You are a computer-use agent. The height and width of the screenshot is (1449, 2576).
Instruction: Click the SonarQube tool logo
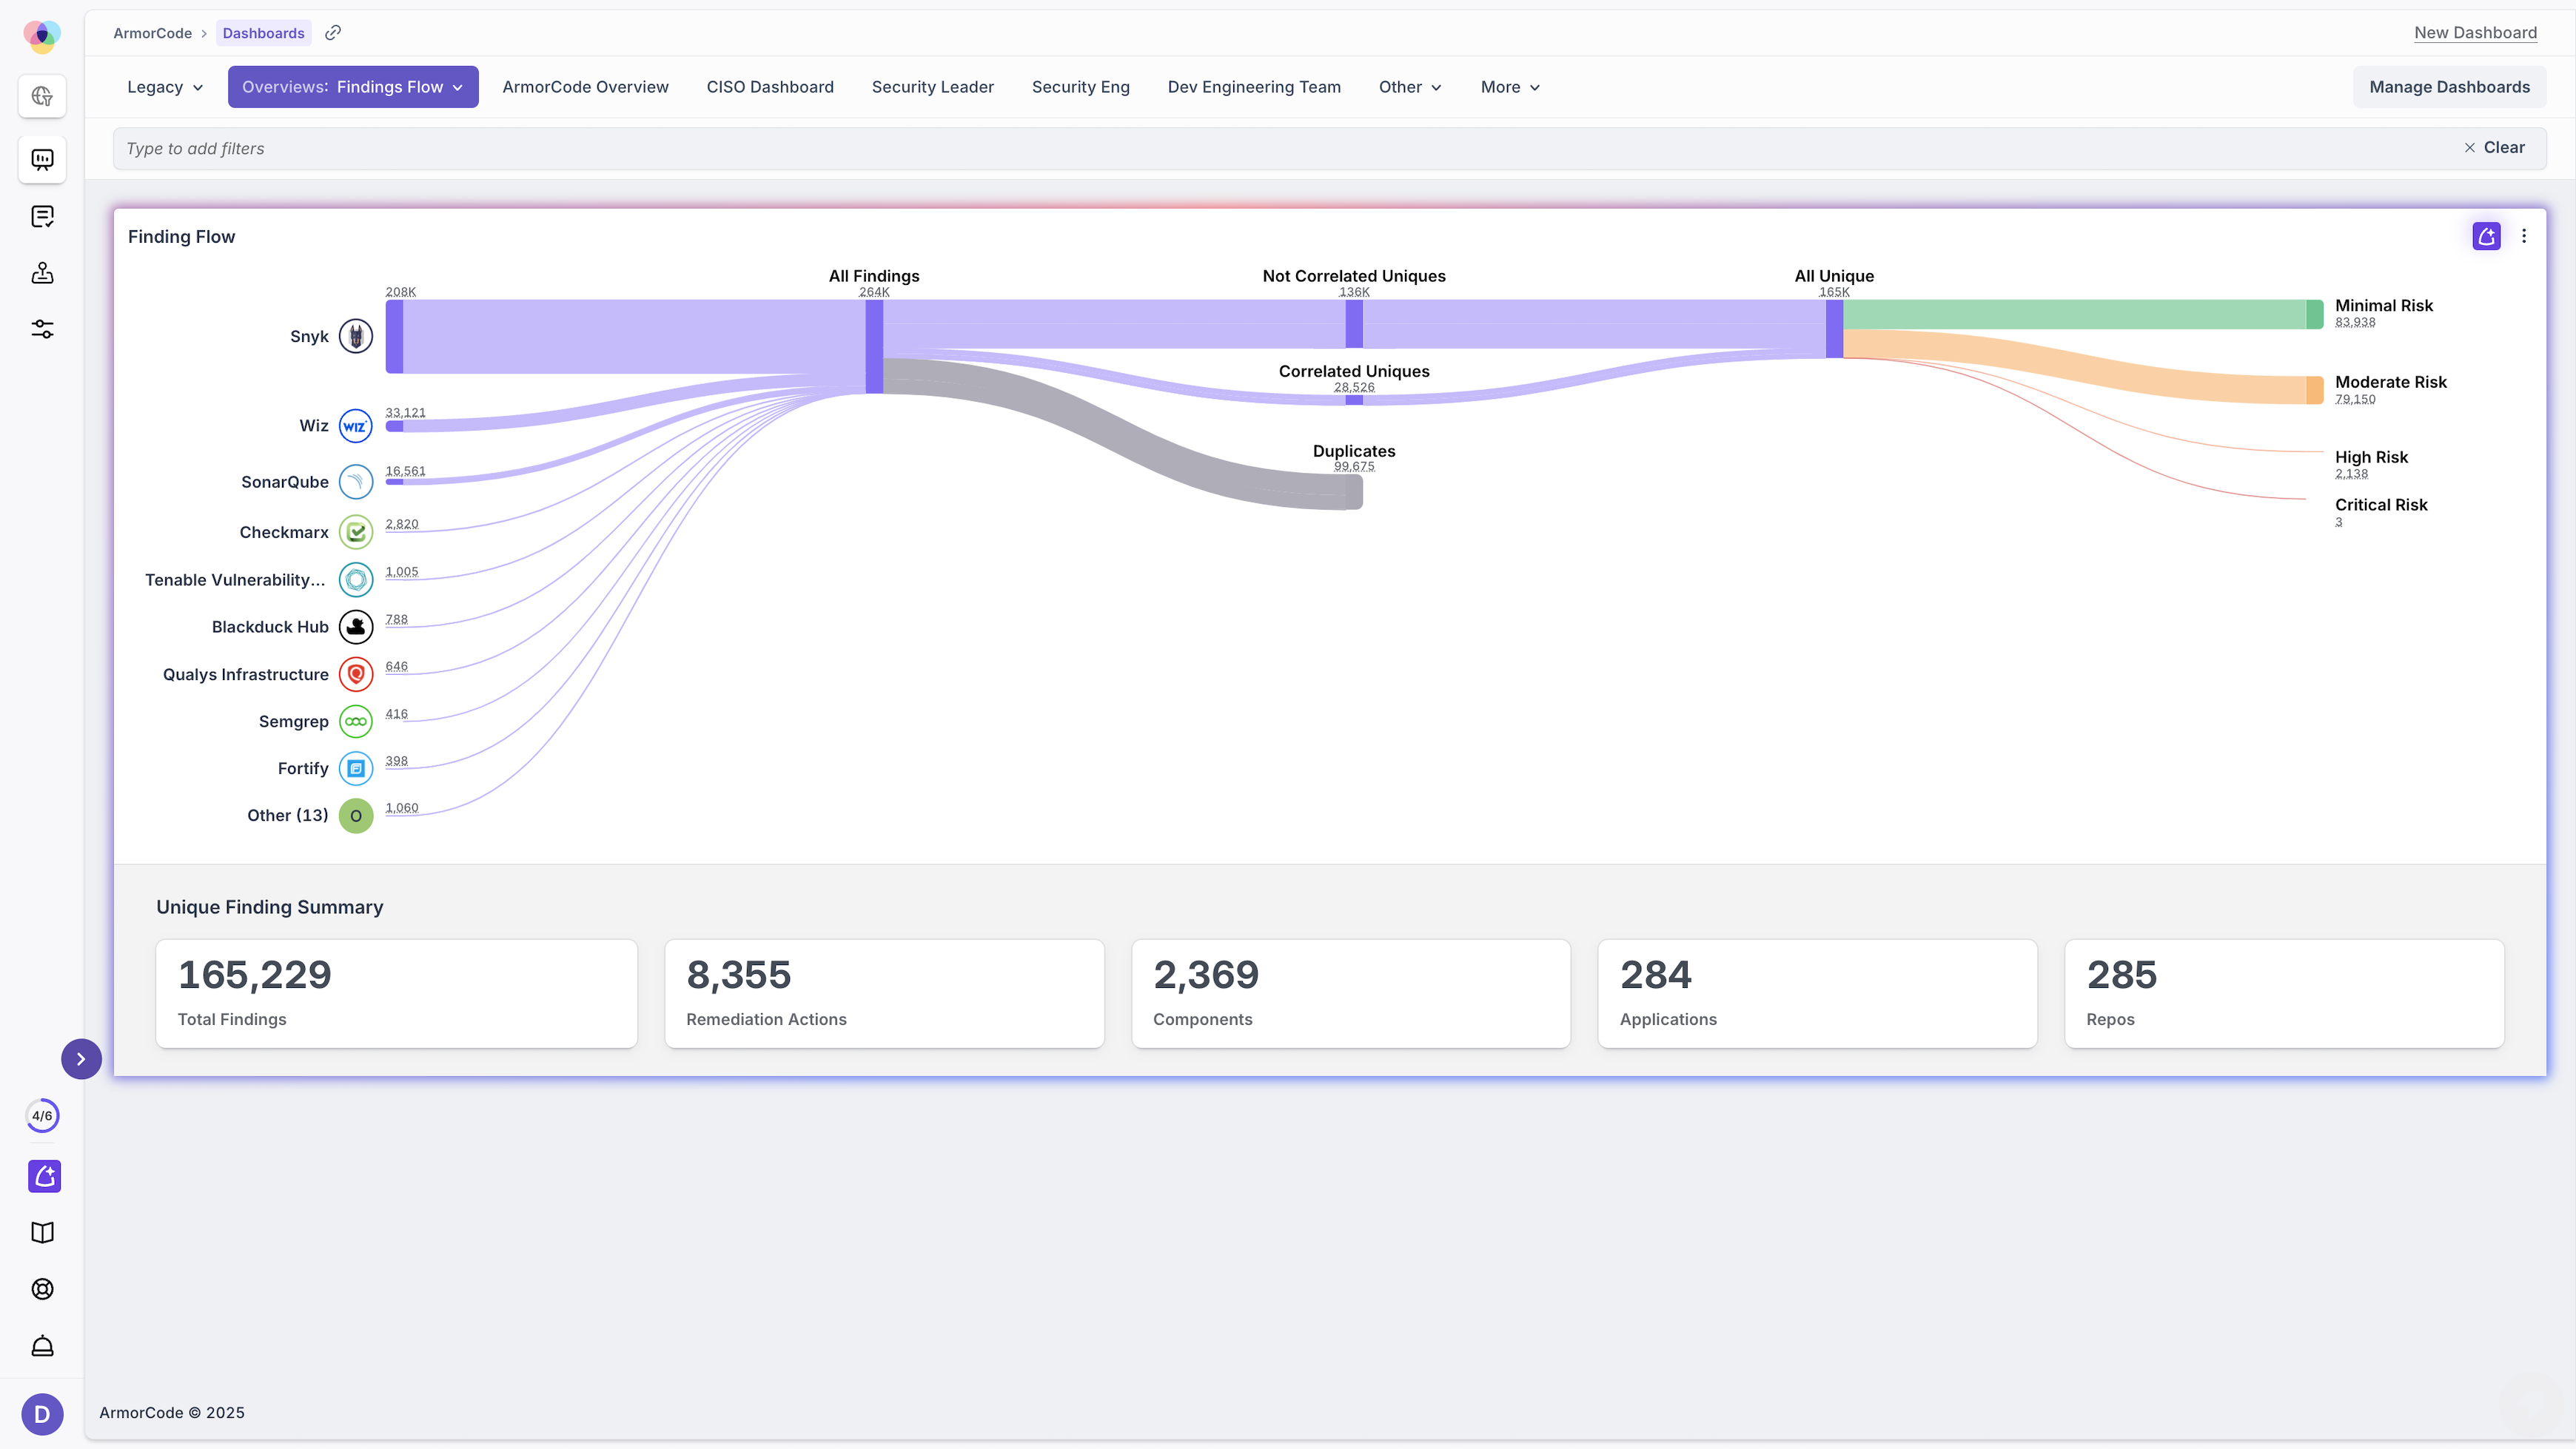tap(356, 482)
